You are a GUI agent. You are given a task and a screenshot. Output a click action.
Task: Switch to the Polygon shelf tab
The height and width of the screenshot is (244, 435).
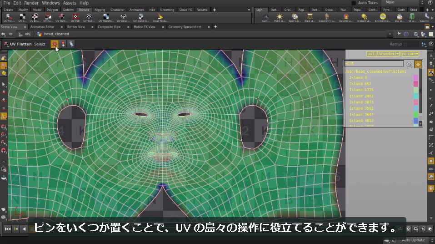point(52,10)
